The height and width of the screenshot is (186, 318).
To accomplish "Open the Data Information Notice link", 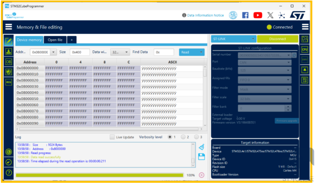I will click(205, 15).
